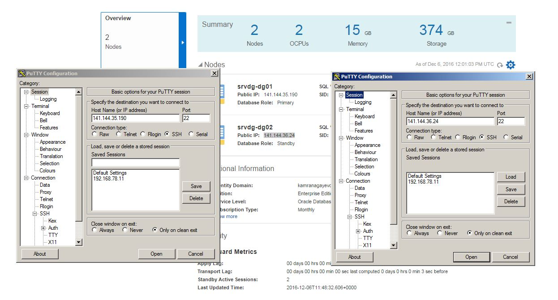Select Proxy category in right PuTTY tree

pos(361,195)
